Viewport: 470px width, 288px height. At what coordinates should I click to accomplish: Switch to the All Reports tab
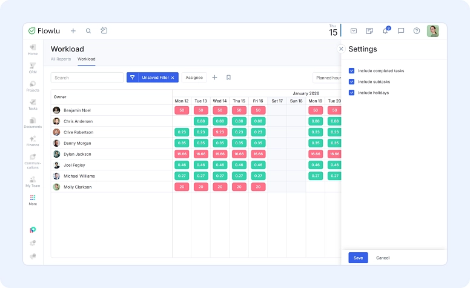point(61,59)
